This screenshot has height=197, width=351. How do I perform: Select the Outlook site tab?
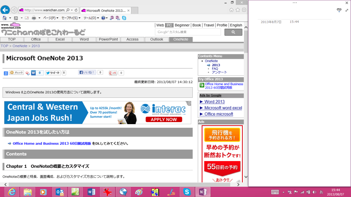coord(157,39)
